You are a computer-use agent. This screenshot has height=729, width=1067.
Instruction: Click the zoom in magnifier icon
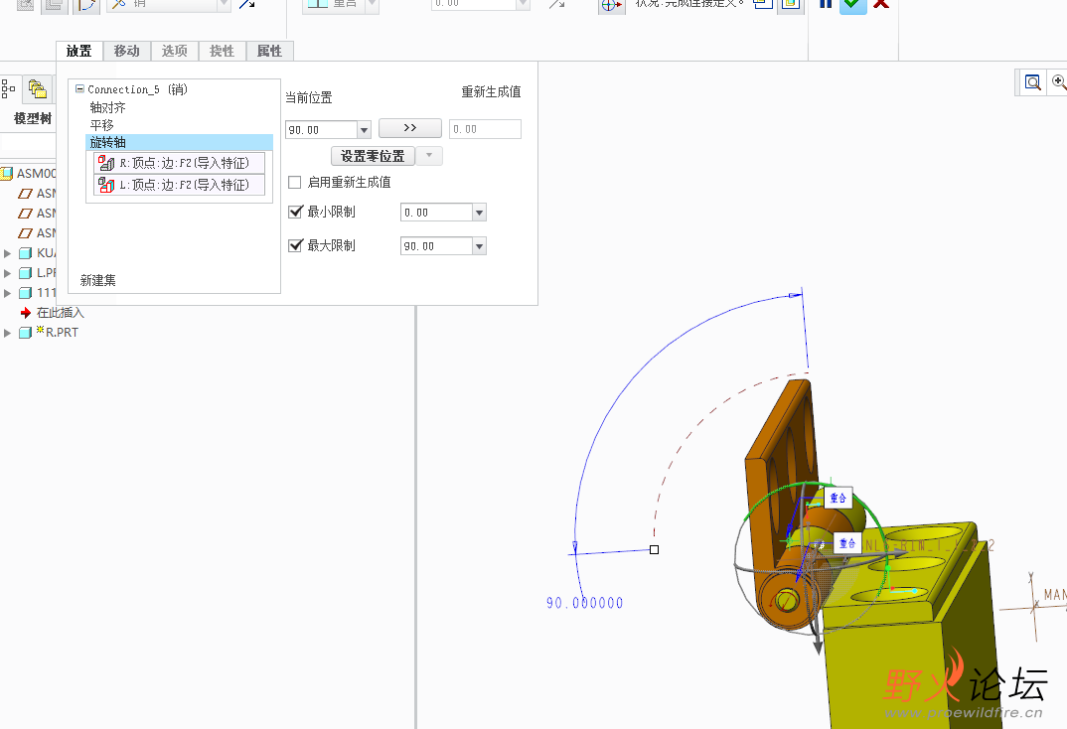[1059, 83]
